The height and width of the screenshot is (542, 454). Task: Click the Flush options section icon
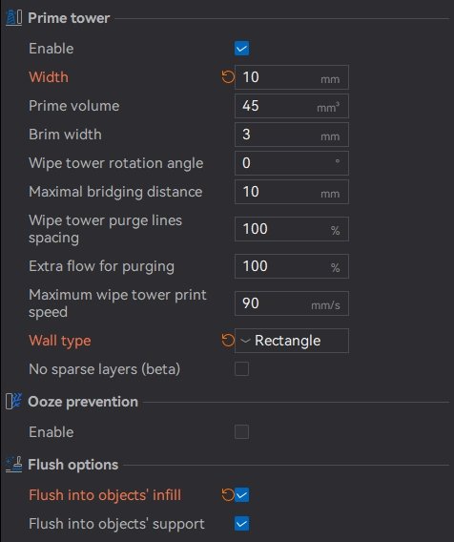(13, 464)
